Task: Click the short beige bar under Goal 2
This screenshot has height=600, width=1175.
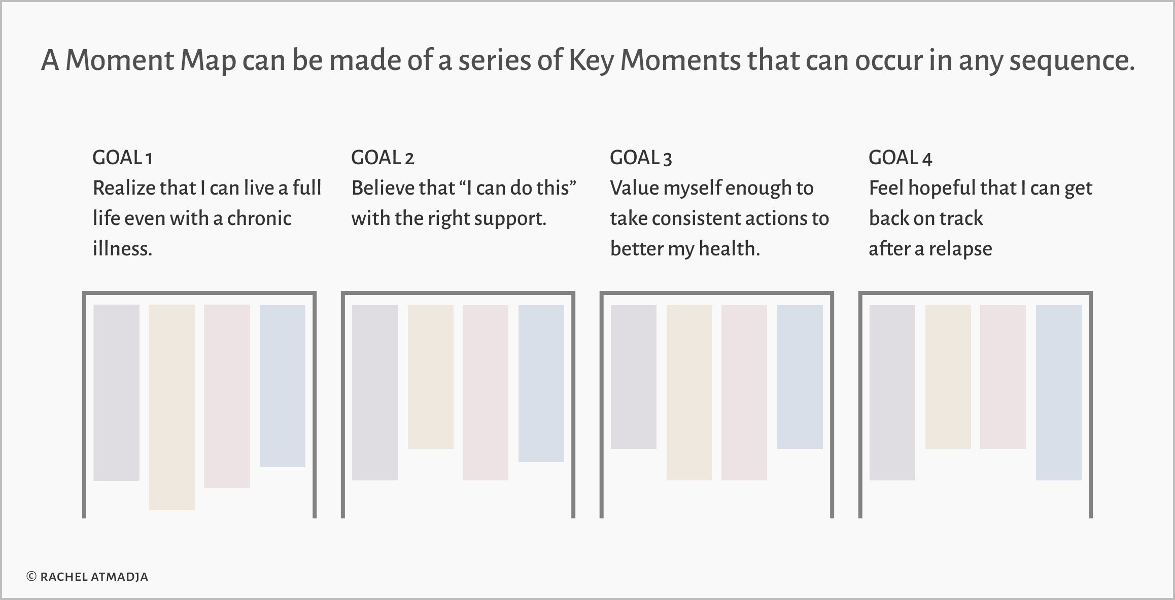Action: click(x=430, y=377)
